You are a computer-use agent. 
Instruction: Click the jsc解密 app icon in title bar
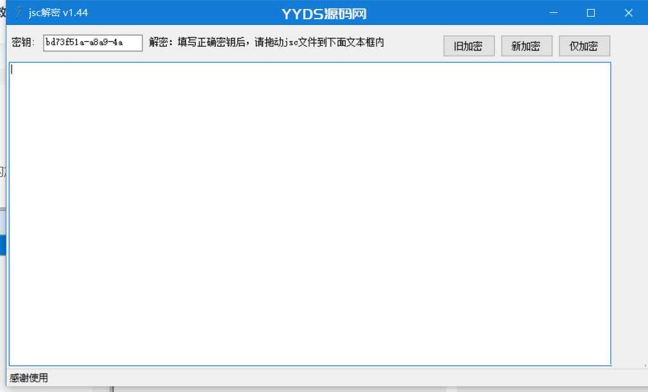(19, 12)
